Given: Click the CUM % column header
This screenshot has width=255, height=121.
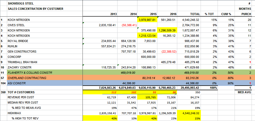Looking at the screenshot, I should pyautogui.click(x=226, y=14).
